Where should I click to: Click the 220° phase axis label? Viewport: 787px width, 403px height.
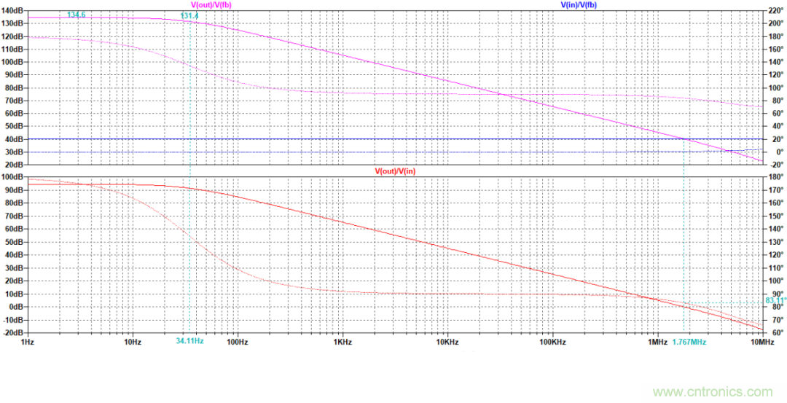(774, 10)
